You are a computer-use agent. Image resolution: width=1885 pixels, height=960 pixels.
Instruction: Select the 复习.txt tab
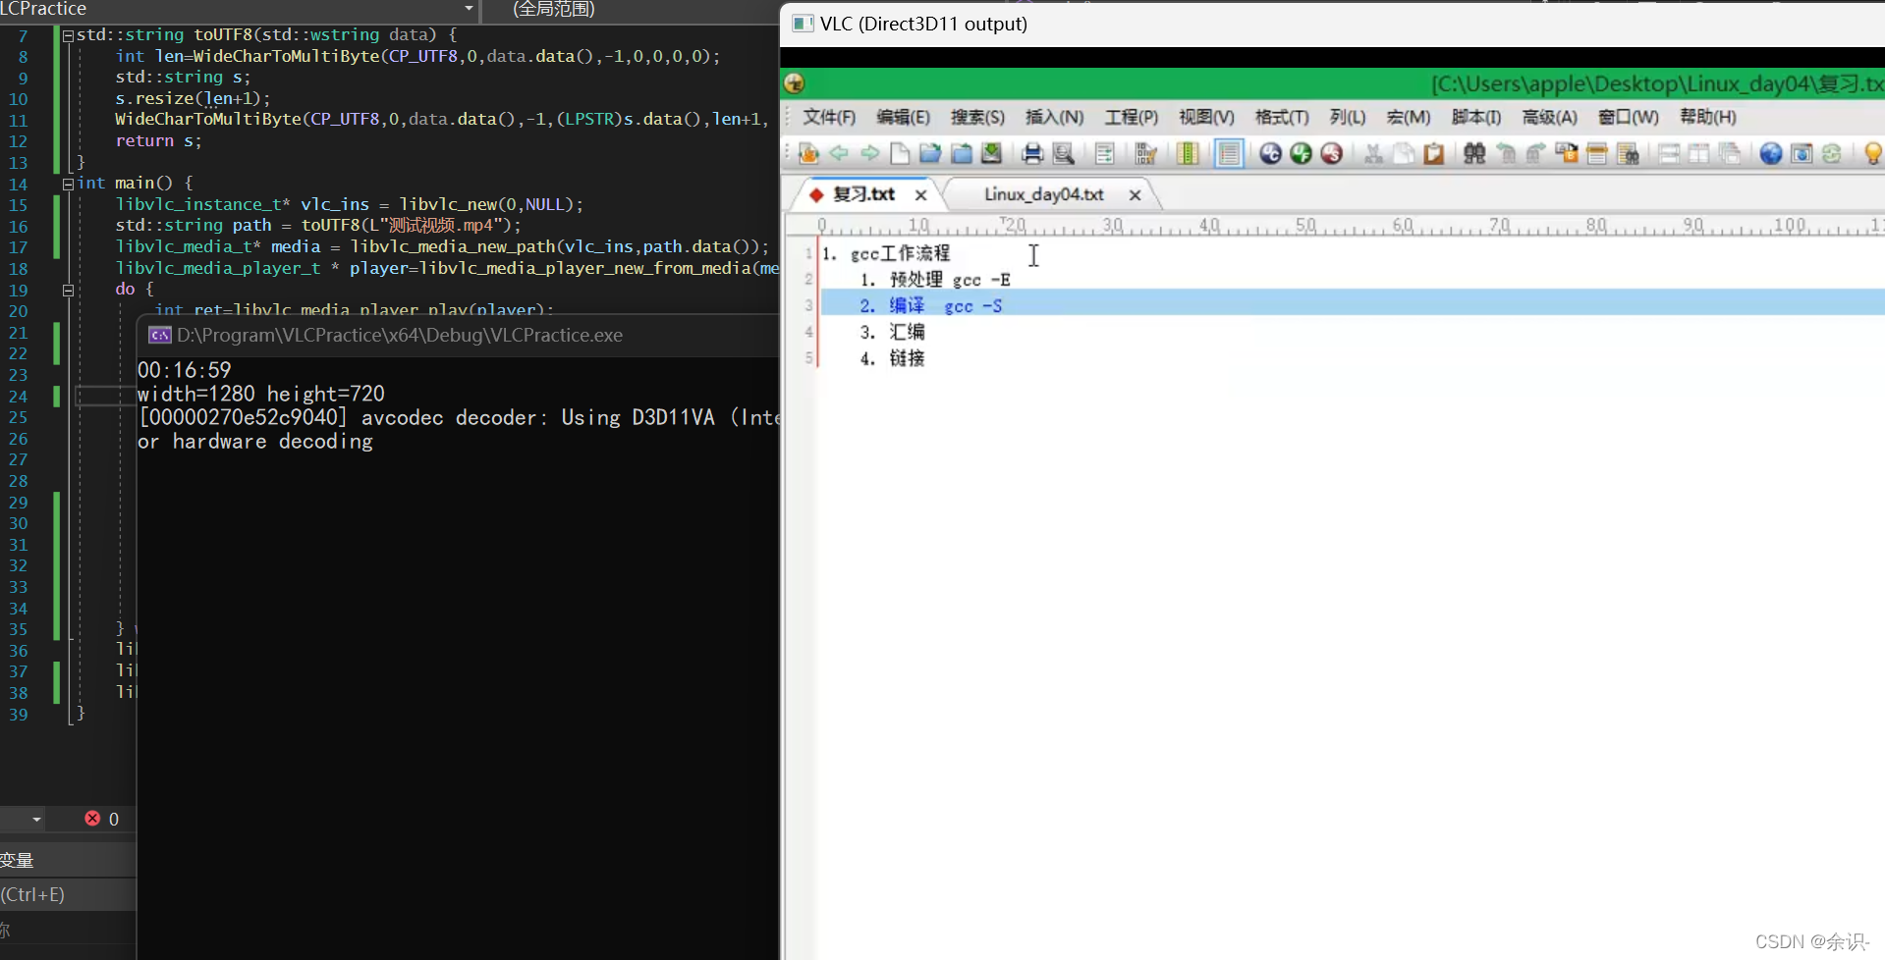tap(863, 194)
